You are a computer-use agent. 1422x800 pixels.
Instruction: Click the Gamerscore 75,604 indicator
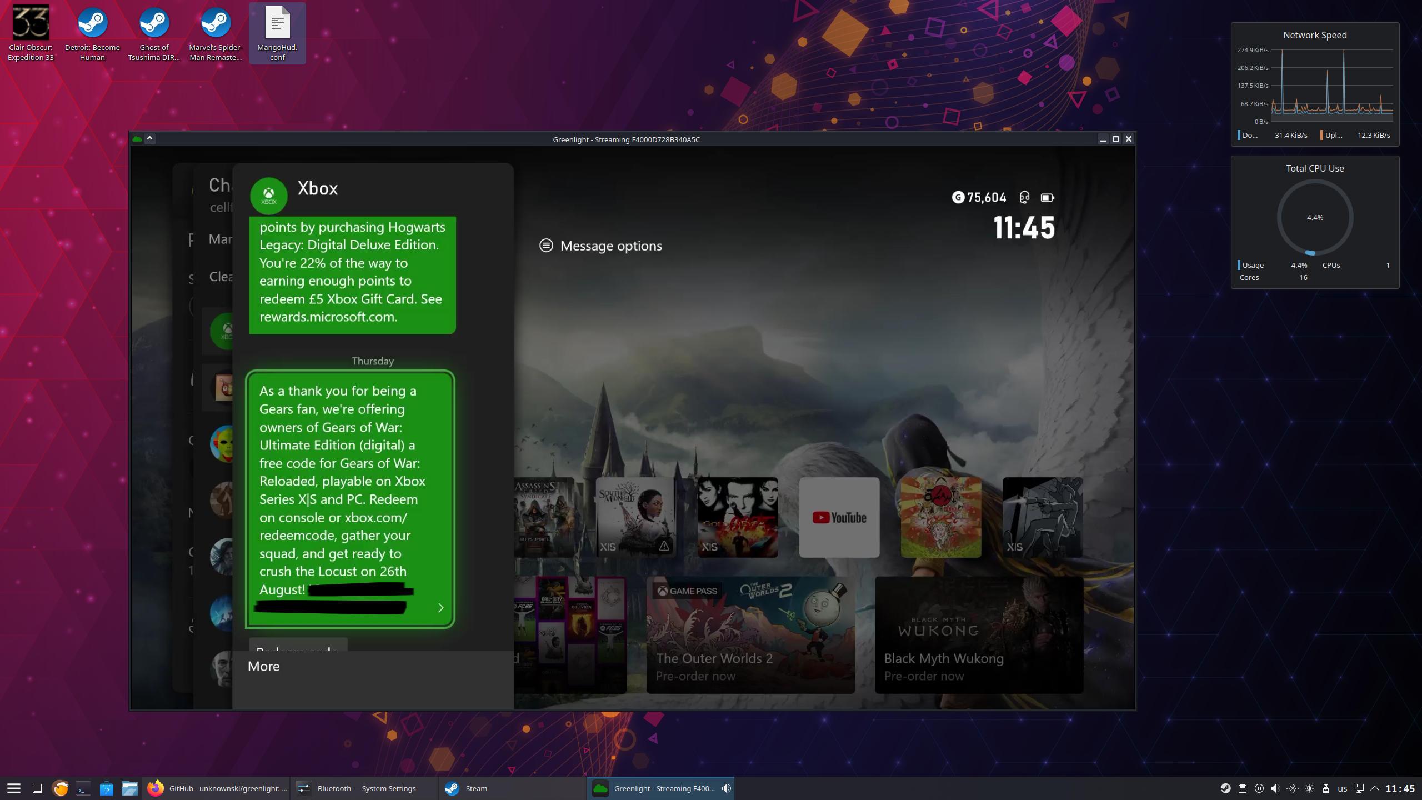(x=979, y=197)
